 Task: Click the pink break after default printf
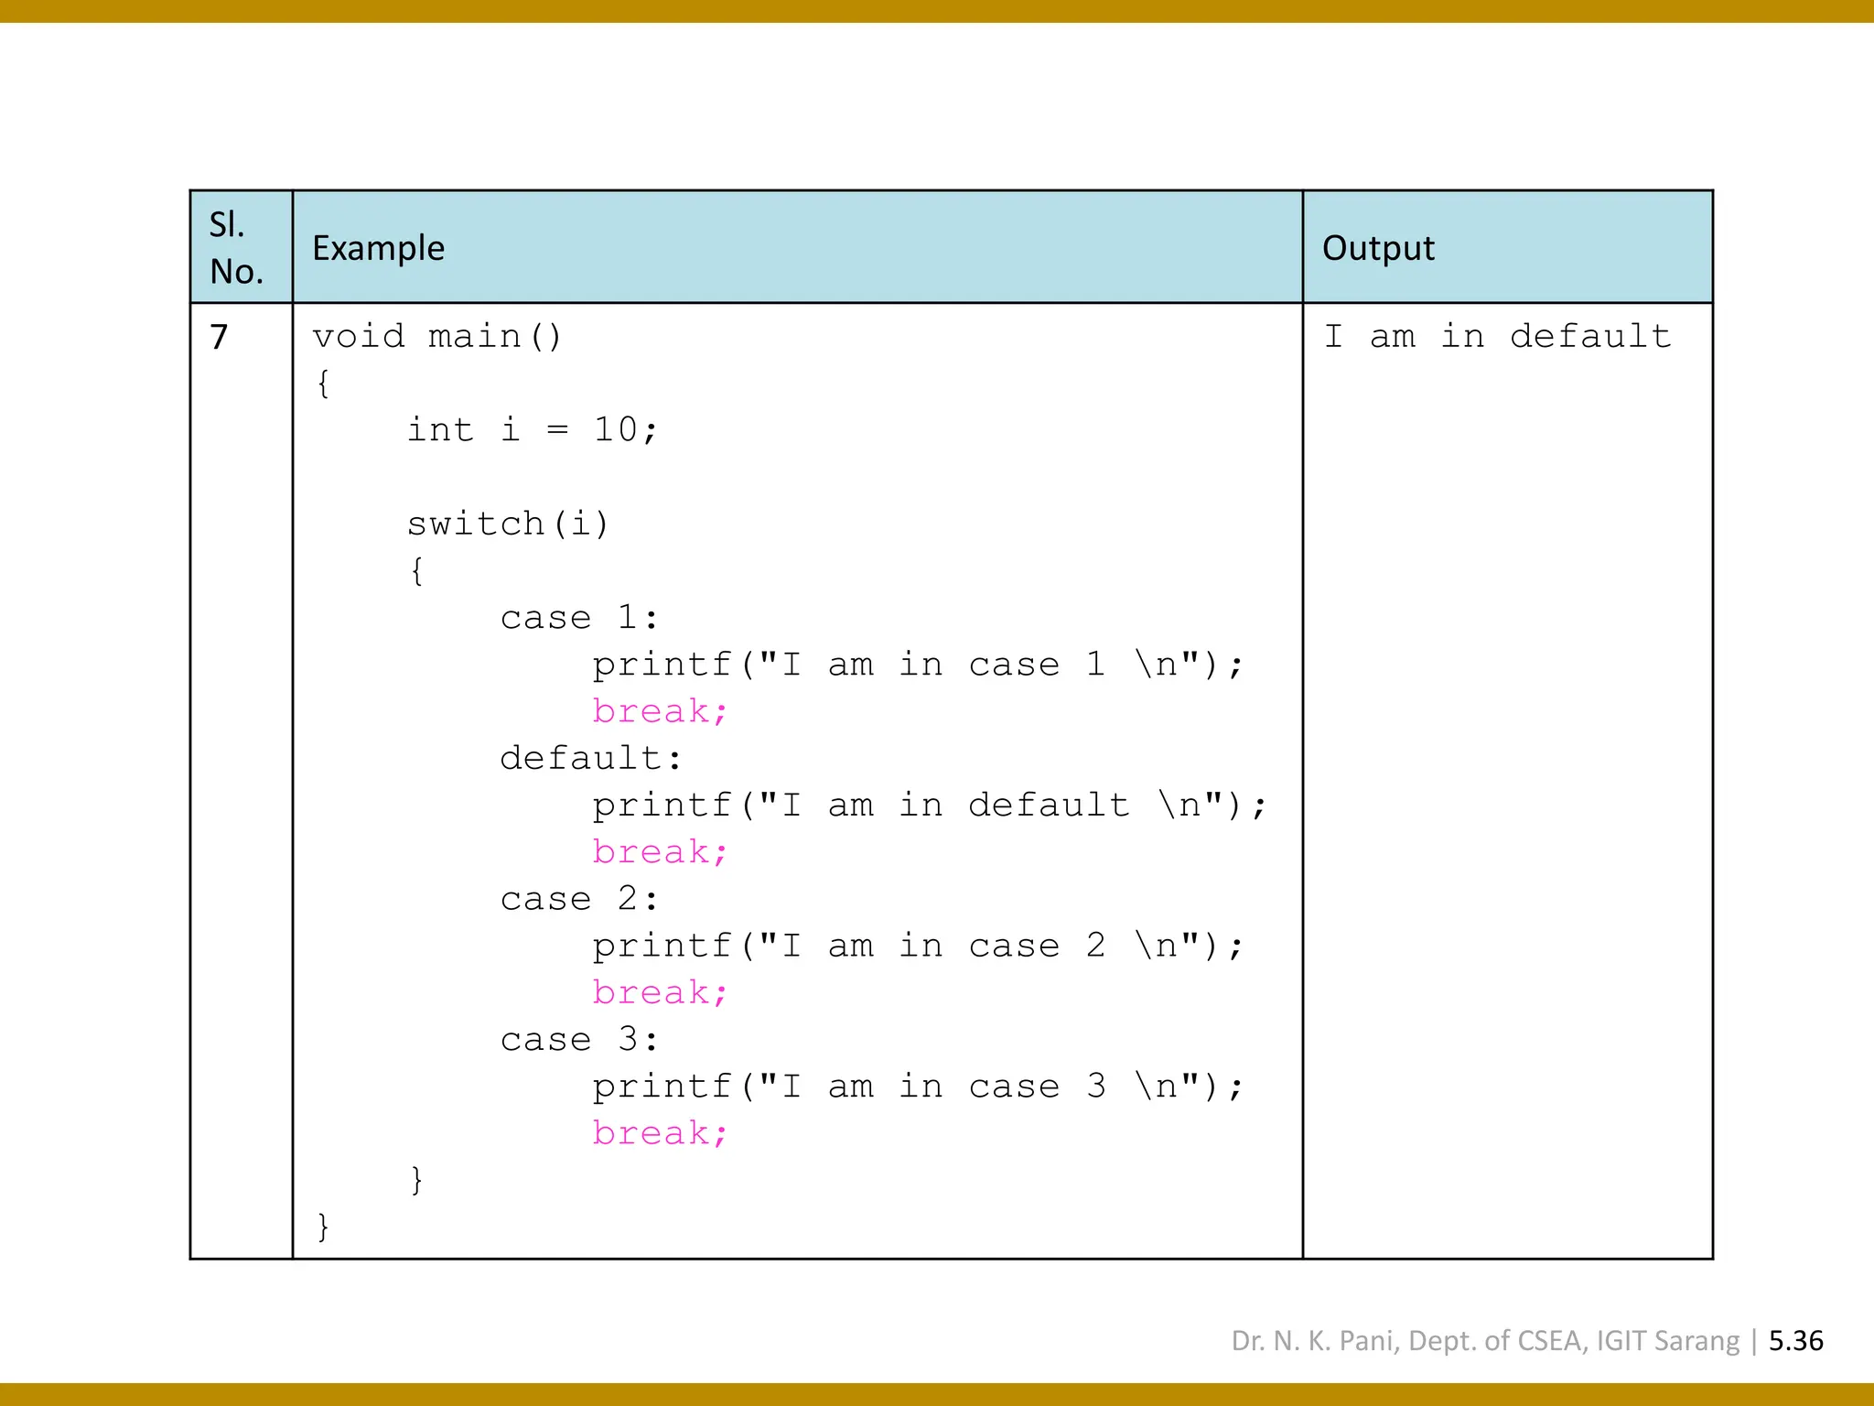click(x=660, y=852)
